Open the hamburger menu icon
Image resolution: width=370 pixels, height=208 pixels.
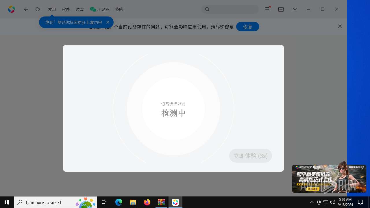pos(267,9)
